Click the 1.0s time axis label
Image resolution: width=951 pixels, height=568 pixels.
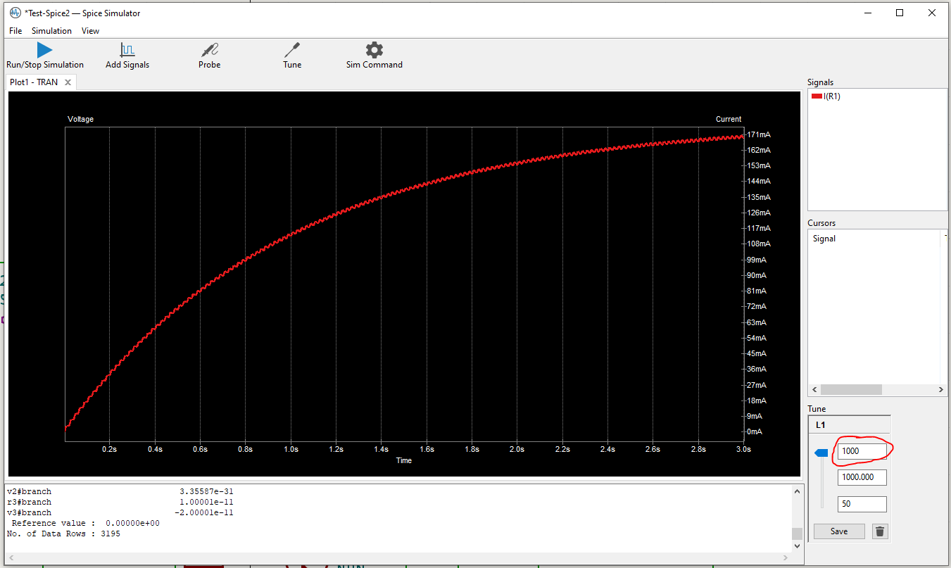coord(291,448)
